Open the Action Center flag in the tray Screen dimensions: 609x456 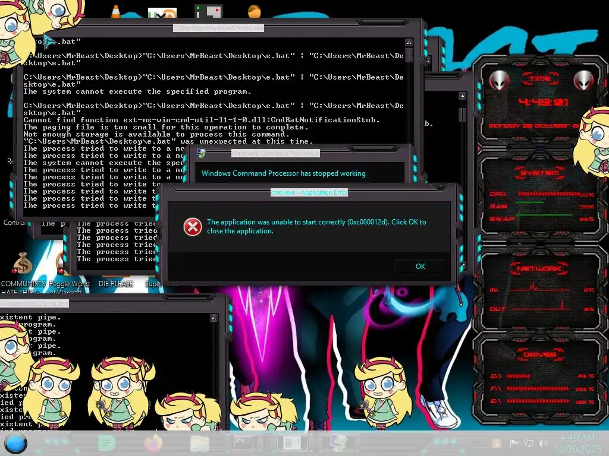pos(514,444)
